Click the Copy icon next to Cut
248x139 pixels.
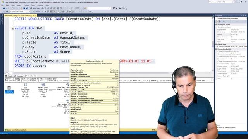point(61,8)
